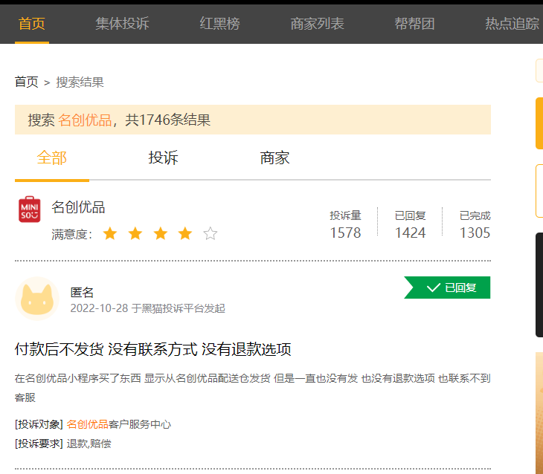This screenshot has height=474, width=543.
Task: Go to 红黑榜 in top navigation
Action: [x=219, y=23]
